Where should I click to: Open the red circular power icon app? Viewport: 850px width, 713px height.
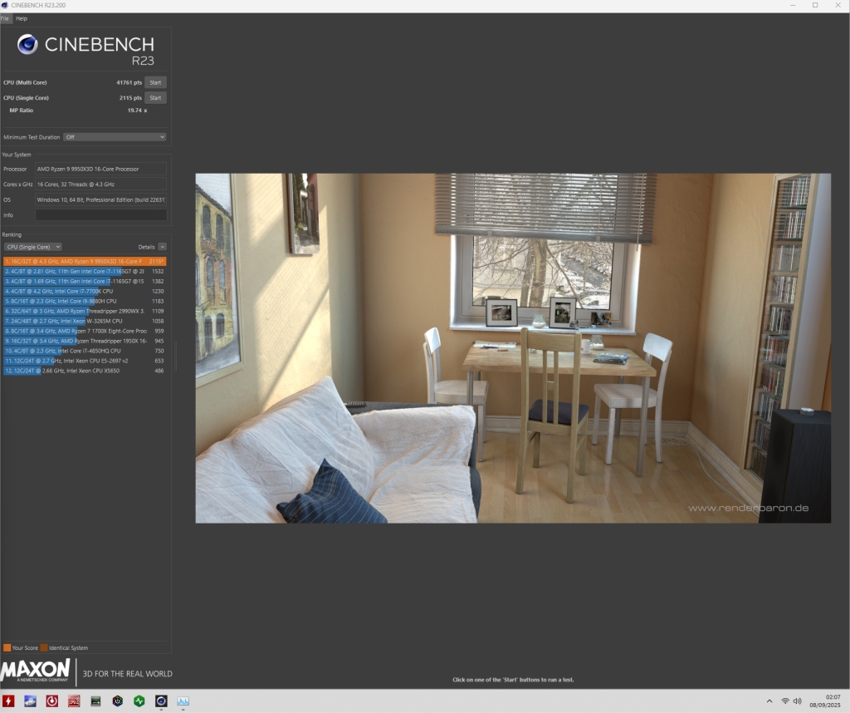[x=52, y=701]
